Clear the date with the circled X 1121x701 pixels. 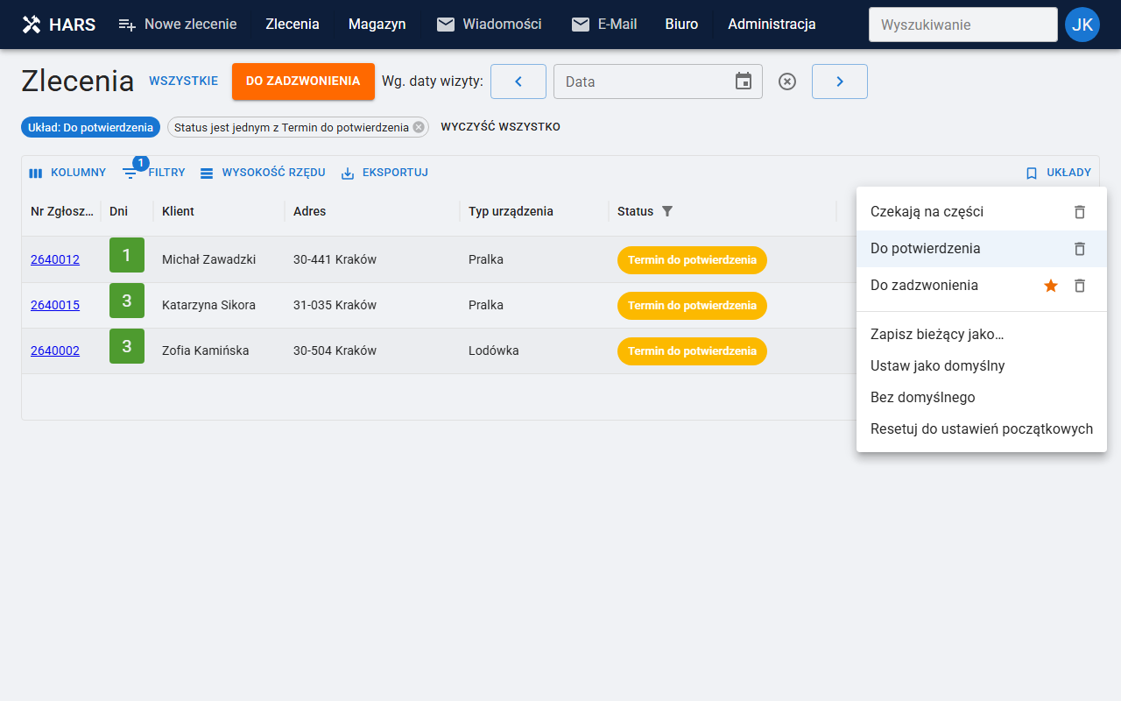click(x=787, y=81)
